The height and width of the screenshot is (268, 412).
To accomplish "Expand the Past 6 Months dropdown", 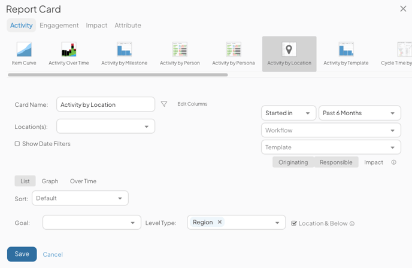I will click(360, 113).
